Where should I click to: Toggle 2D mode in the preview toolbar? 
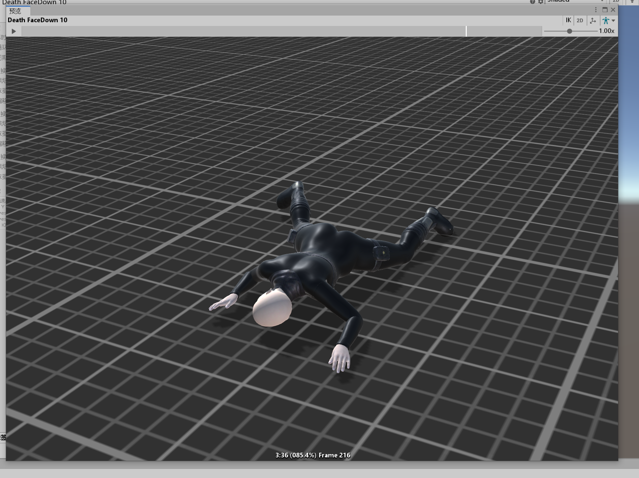click(x=580, y=21)
